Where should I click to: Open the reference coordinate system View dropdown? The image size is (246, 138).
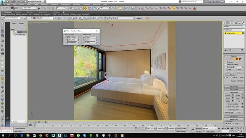click(x=104, y=8)
